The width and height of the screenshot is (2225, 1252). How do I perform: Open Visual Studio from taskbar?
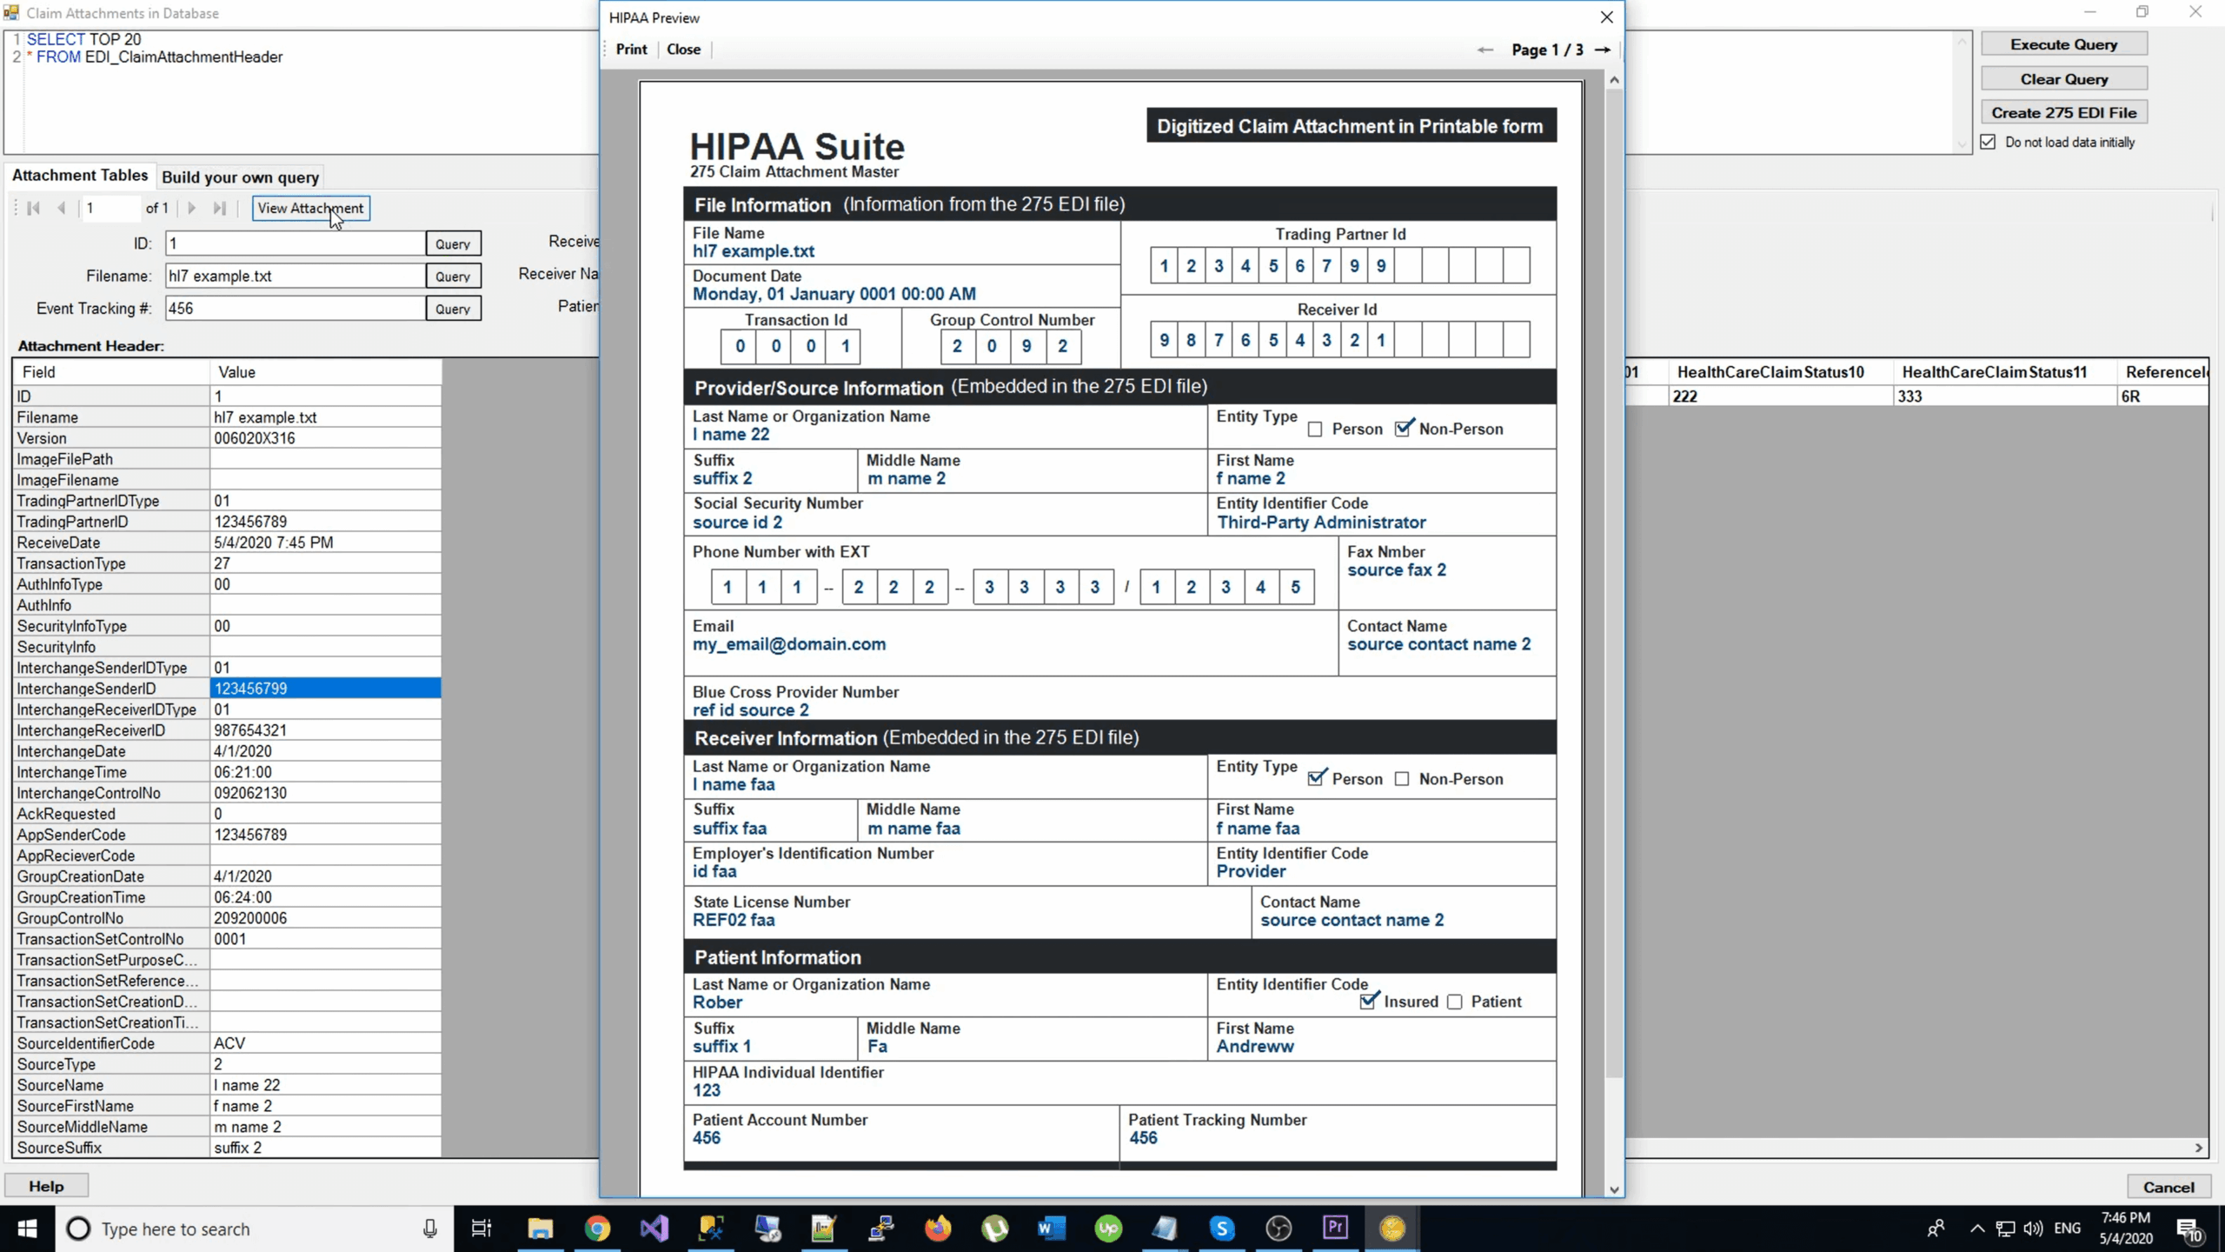pos(654,1229)
